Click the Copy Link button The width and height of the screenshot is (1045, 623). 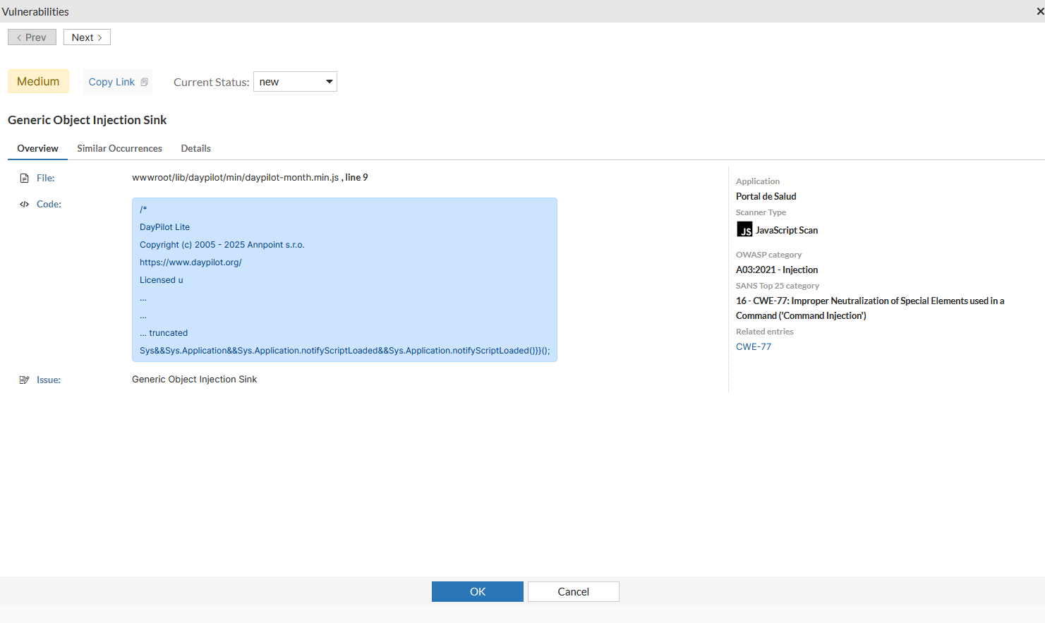pos(118,82)
